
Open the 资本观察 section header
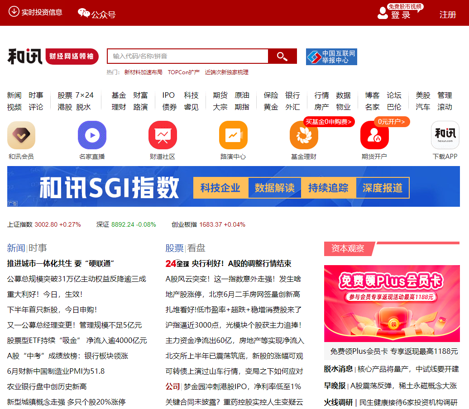point(348,248)
